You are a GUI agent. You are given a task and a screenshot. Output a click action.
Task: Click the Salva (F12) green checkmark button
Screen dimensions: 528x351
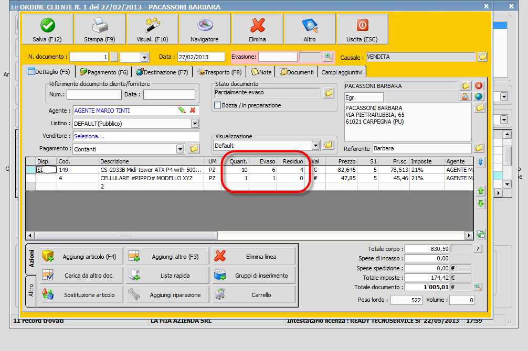pyautogui.click(x=47, y=29)
